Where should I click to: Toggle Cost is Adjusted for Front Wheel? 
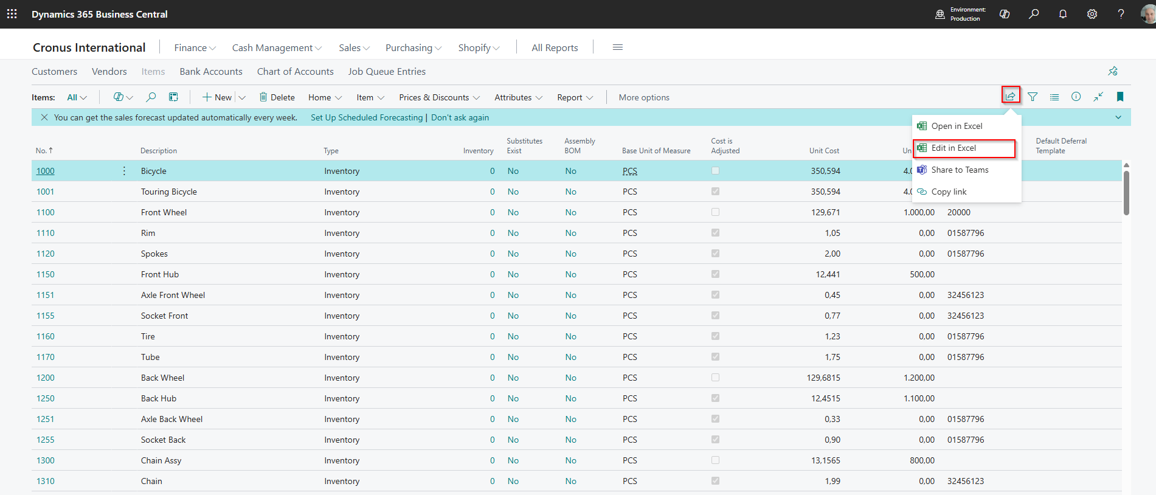(715, 212)
